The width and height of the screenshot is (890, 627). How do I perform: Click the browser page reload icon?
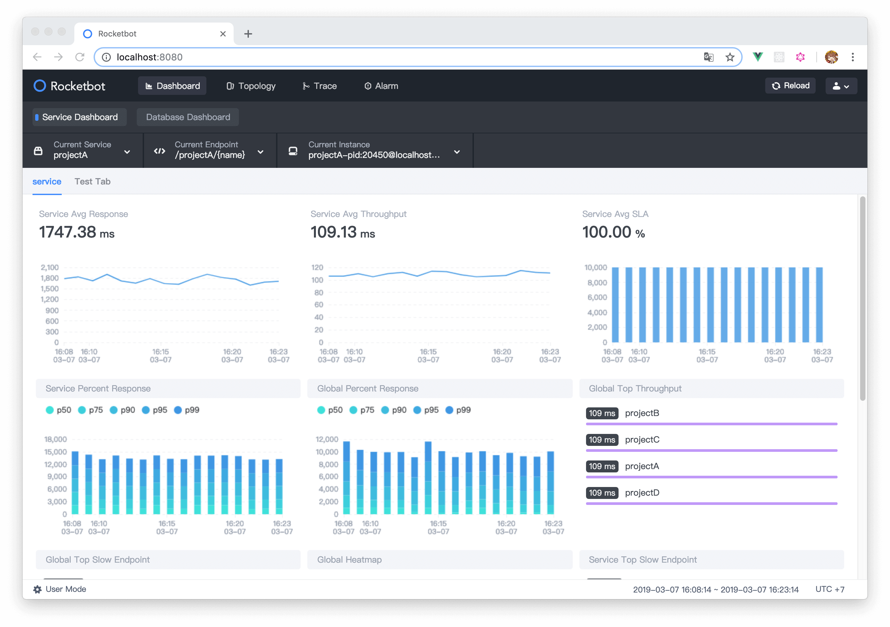pyautogui.click(x=80, y=57)
